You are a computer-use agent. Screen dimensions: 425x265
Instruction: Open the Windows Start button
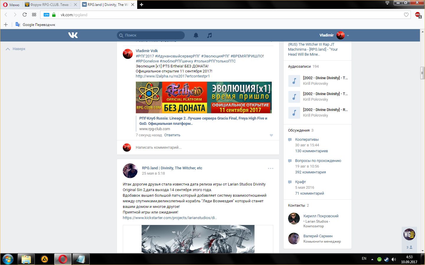point(8,259)
